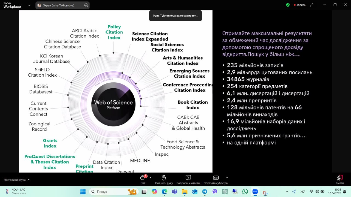The width and height of the screenshot is (351, 197).
Task: Enter full screen mode in Zoom
Action: (x=312, y=5)
